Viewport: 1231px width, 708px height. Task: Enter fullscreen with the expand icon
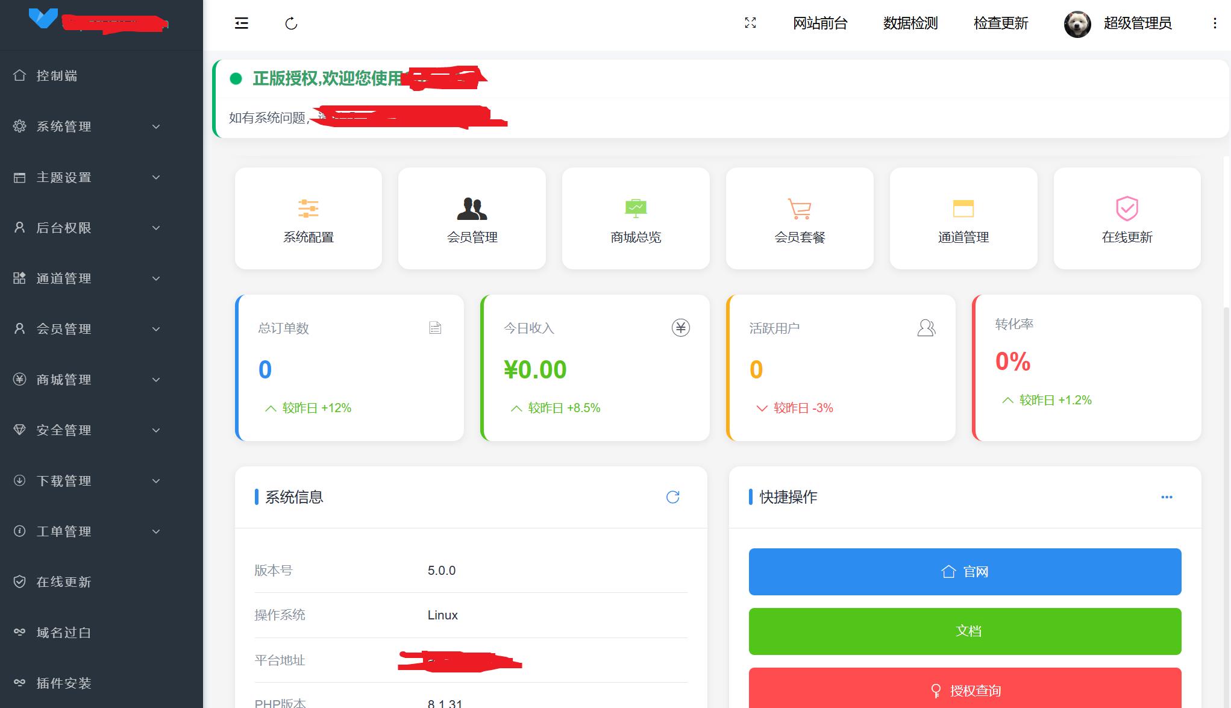[x=750, y=23]
